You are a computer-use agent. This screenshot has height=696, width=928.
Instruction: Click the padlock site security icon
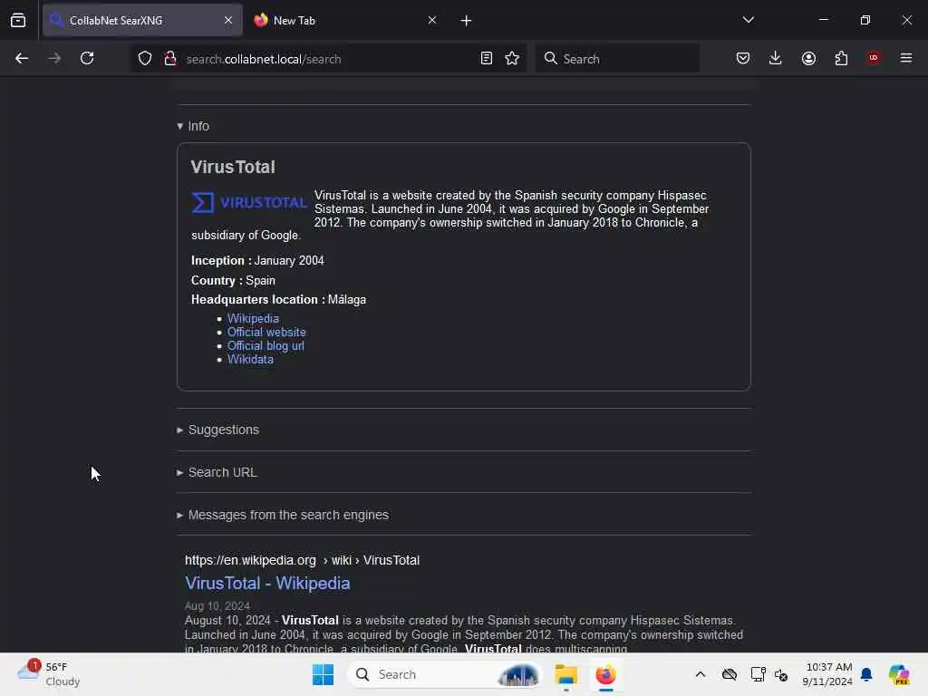(170, 59)
